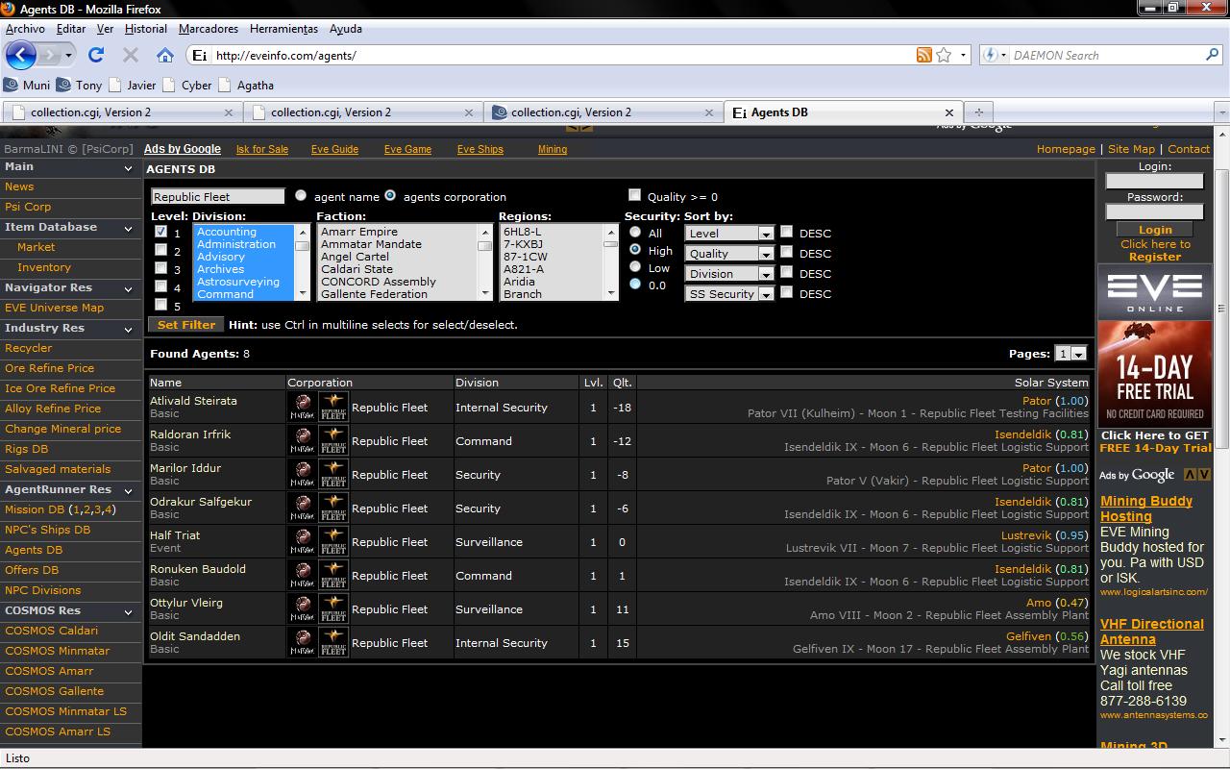Uncheck the Level 1 checkbox

160,232
